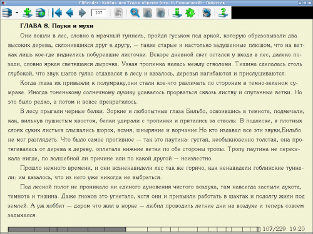The height and width of the screenshot is (234, 313).
Task: Click the clock reading 19:20
Action: (297, 229)
